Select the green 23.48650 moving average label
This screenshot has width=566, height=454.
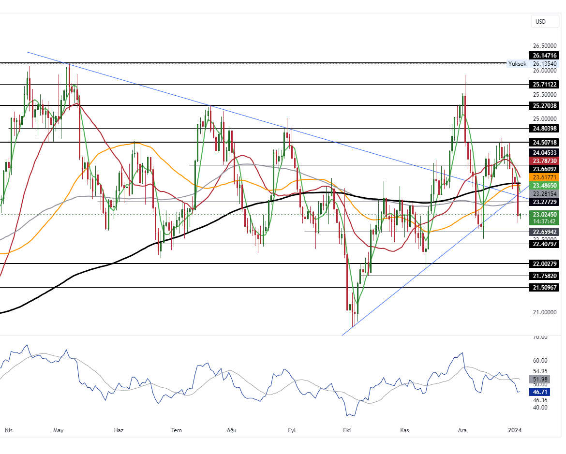pos(545,185)
